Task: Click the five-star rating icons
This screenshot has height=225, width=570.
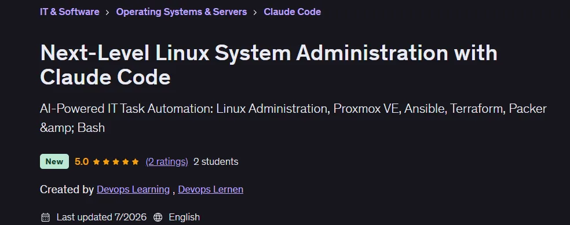Action: 116,162
